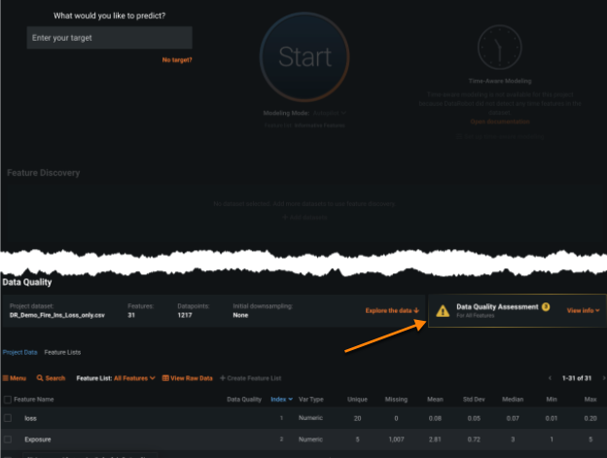607x458 pixels.
Task: Sort by the Index column
Action: point(281,400)
